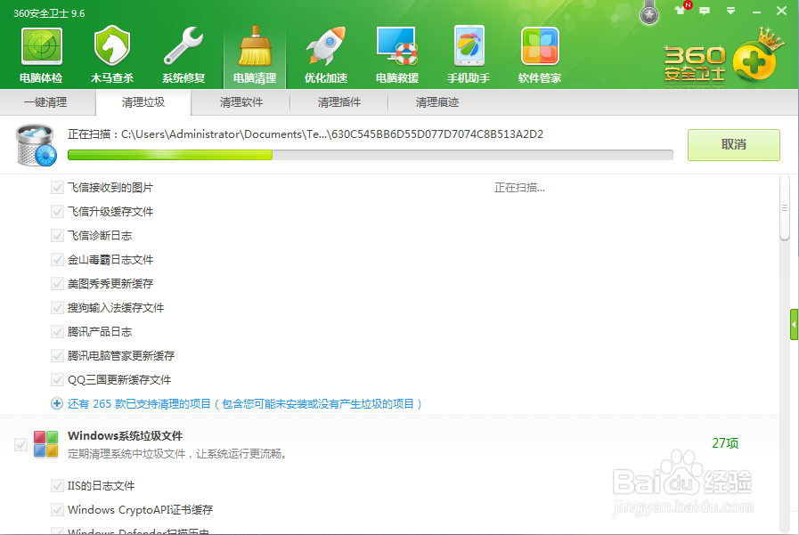The image size is (799, 535).
Task: Toggle Windows CryptoAPI证书缓存 checkbox
Action: tap(57, 509)
